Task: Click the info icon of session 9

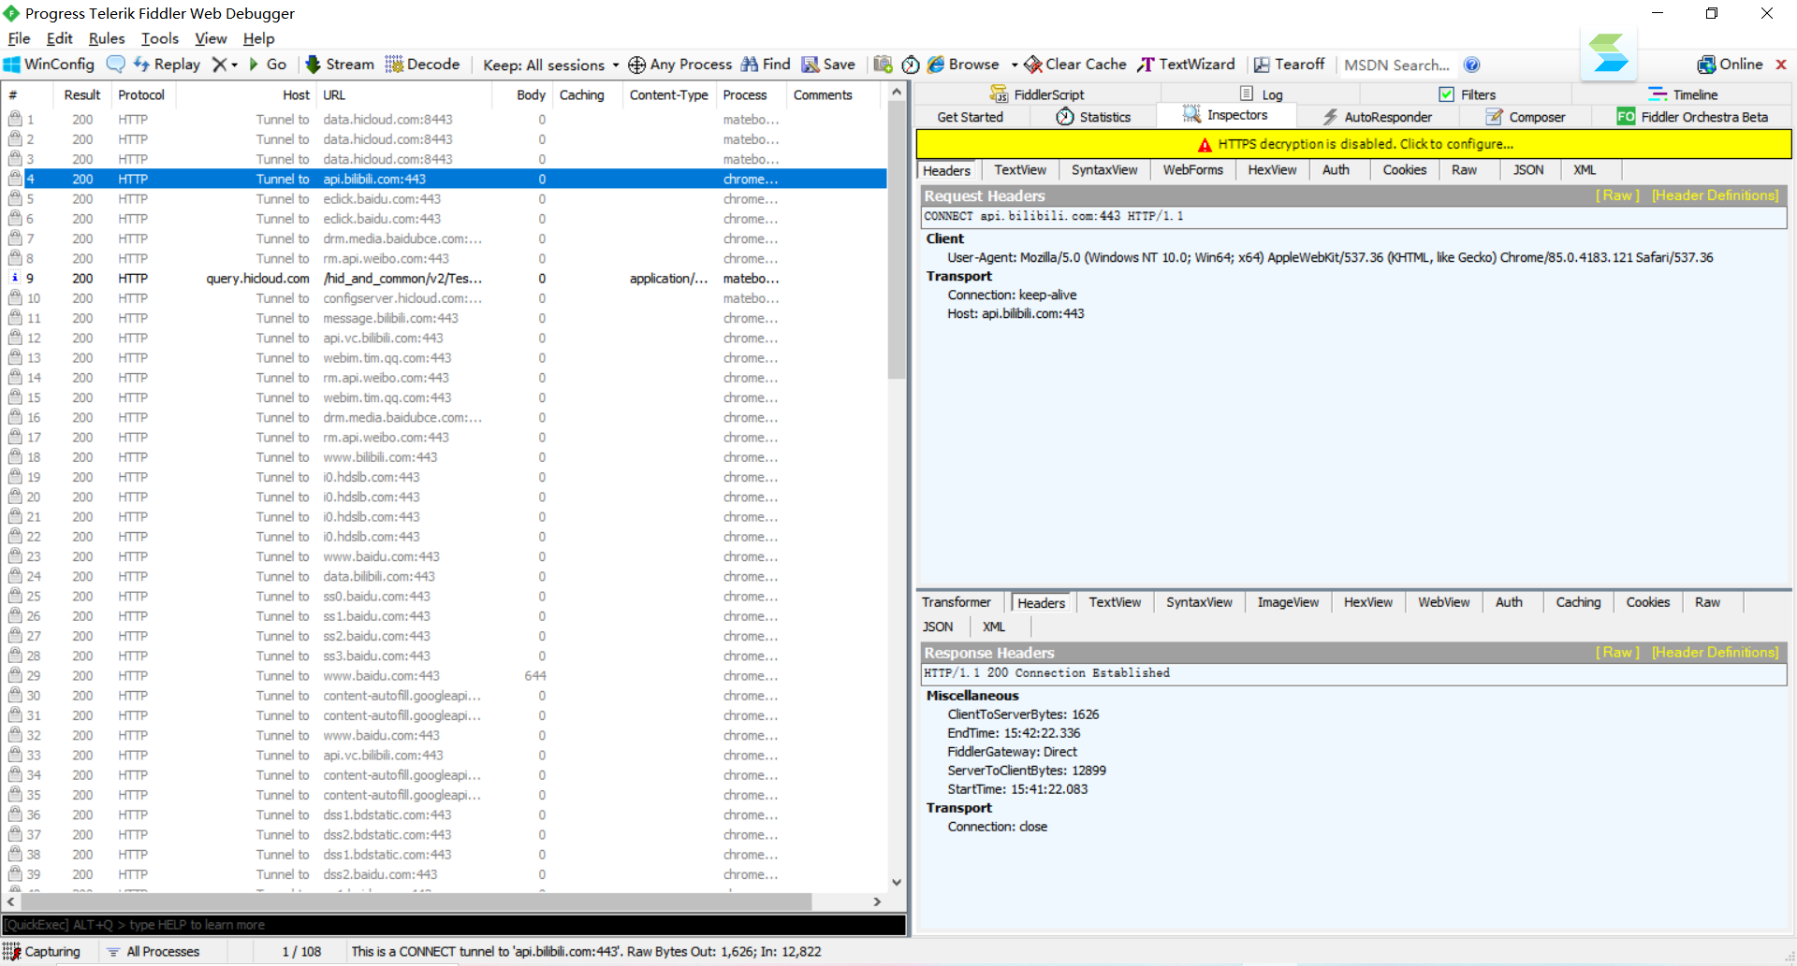Action: point(15,278)
